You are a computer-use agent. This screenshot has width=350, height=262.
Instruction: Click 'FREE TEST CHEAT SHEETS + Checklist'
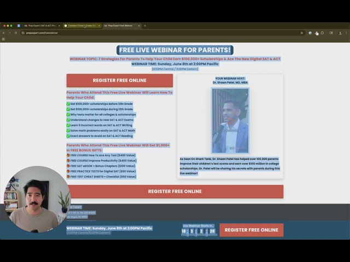pyautogui.click(x=103, y=177)
